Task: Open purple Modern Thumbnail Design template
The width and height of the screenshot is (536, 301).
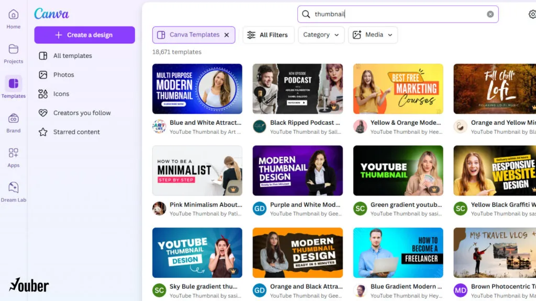Action: [x=298, y=171]
